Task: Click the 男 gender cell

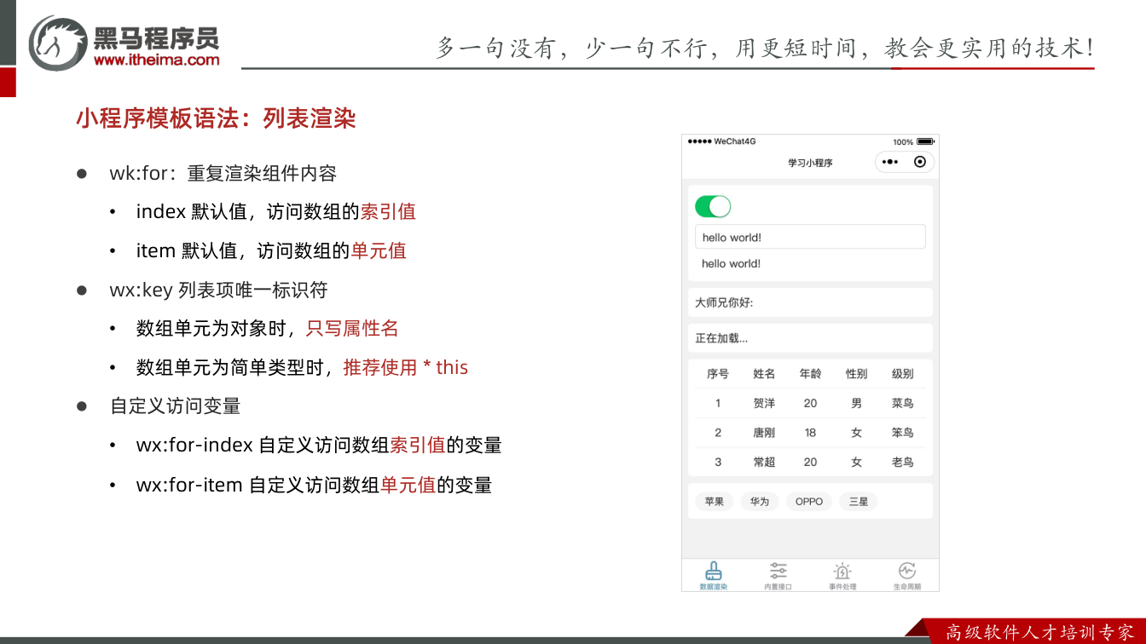Action: coord(856,404)
